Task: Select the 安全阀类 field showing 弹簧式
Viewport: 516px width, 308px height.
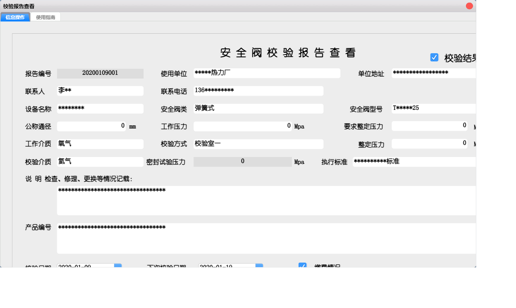Action: [258, 109]
